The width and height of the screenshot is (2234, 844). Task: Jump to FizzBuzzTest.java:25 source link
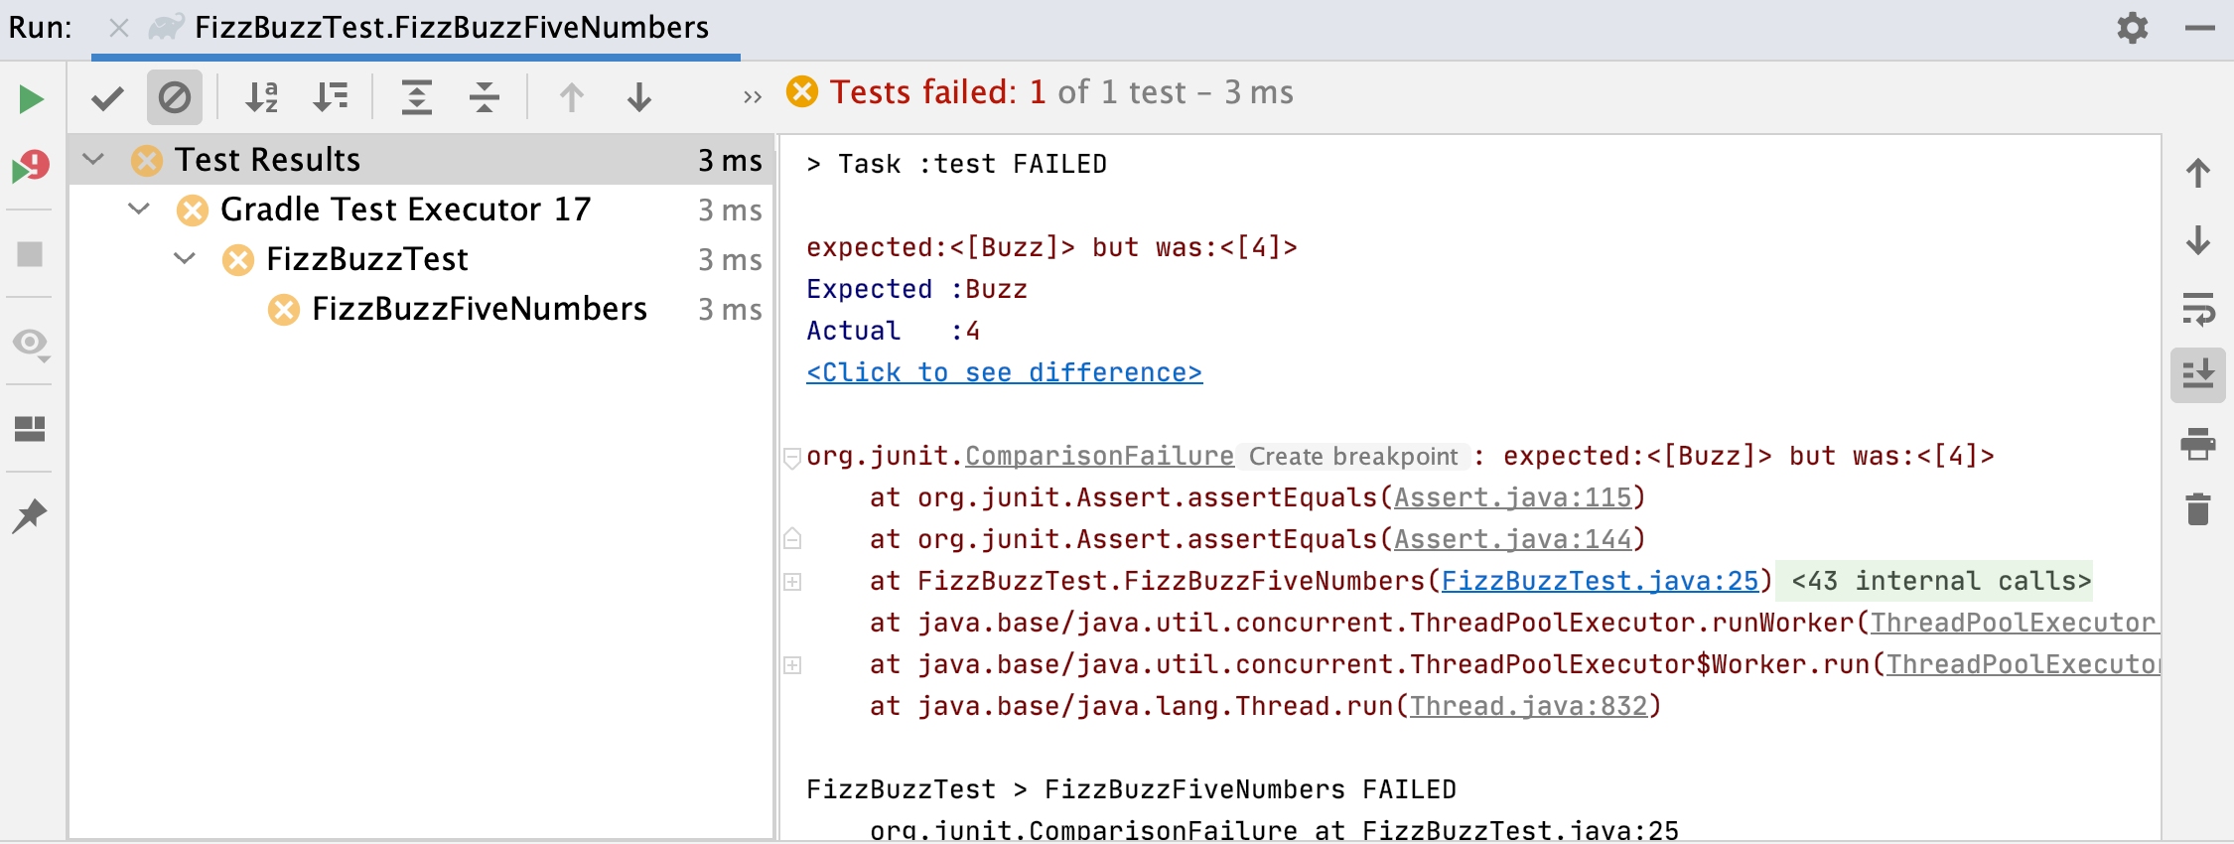pos(1601,581)
